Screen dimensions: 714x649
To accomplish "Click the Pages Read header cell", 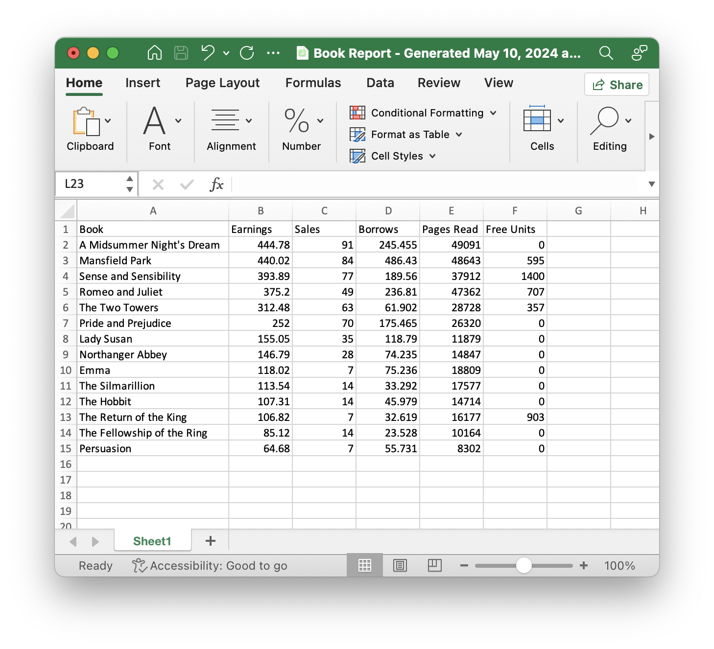I will 452,230.
